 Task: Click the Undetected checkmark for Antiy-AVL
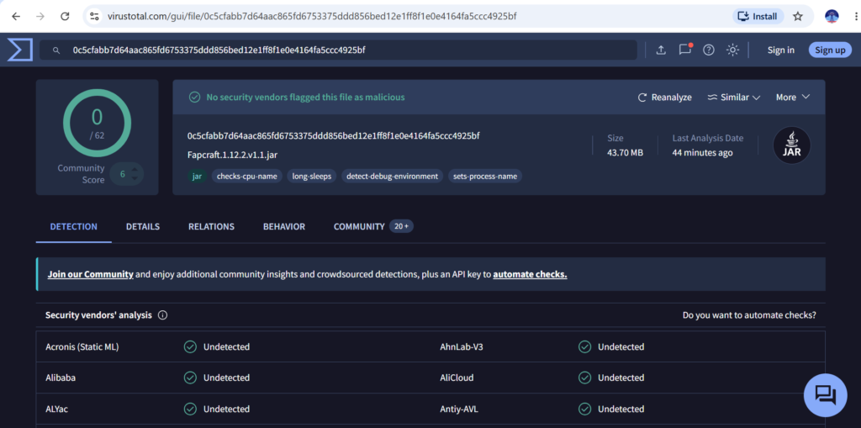pyautogui.click(x=585, y=410)
